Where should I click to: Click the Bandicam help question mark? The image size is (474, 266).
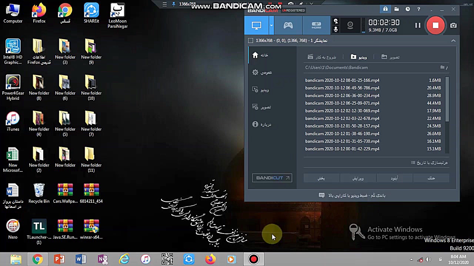[x=419, y=9]
